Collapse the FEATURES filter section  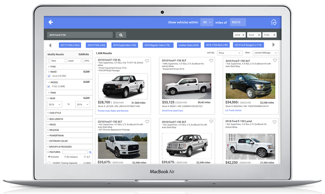coord(54,152)
